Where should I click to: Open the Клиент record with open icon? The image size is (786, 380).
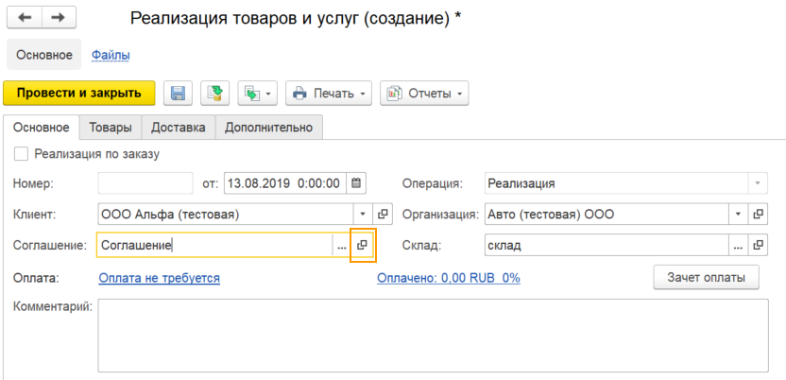(383, 215)
